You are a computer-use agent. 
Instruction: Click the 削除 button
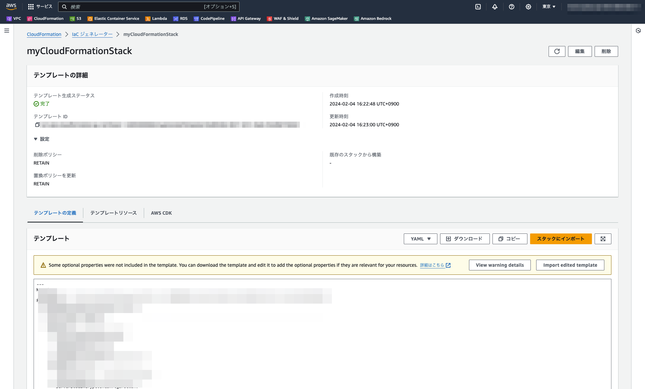click(x=606, y=51)
